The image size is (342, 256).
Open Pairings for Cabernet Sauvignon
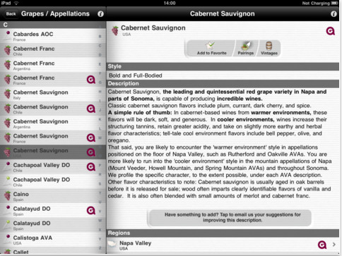245,49
